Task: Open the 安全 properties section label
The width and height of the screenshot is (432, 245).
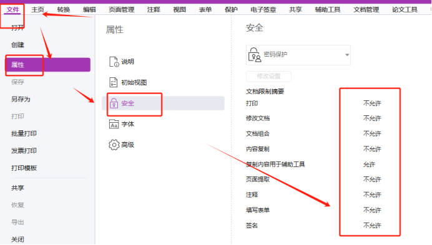Action: [127, 103]
